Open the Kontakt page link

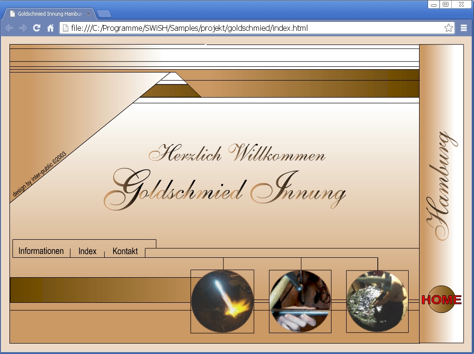click(125, 251)
